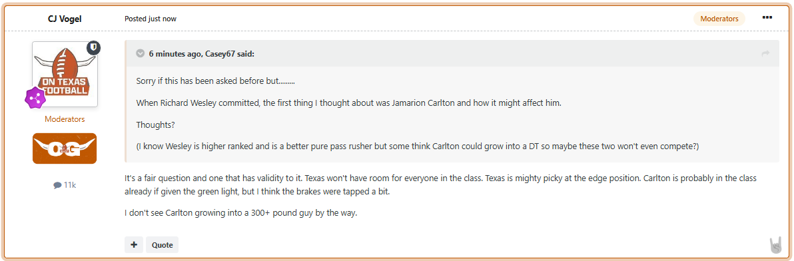Viewport: 794px width, 261px height.
Task: Click the 11k post count number
Action: (70, 185)
